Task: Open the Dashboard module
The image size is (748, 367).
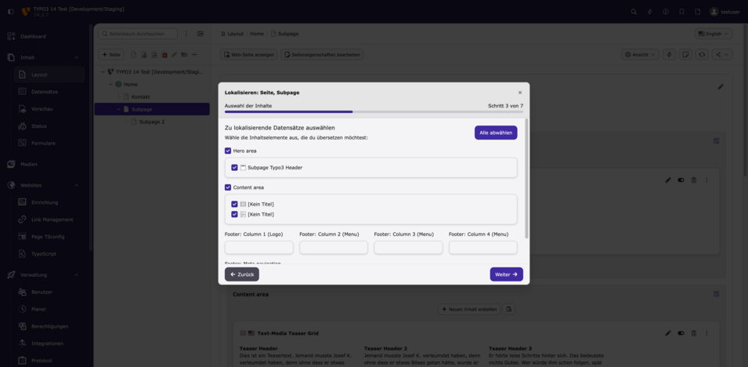Action: [x=33, y=36]
